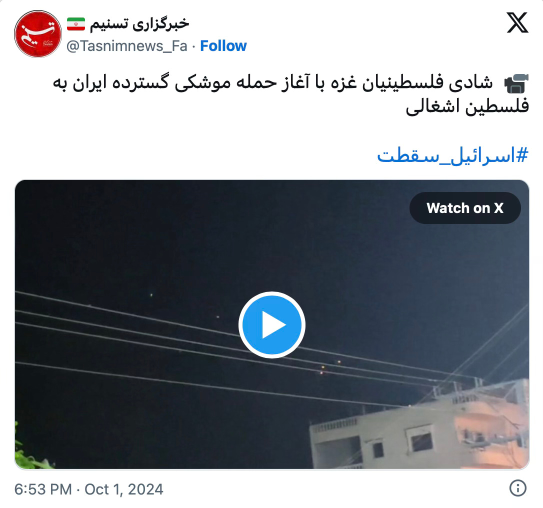Screen dimensions: 543x508
Task: Play the embedded video with the blue button
Action: click(272, 325)
